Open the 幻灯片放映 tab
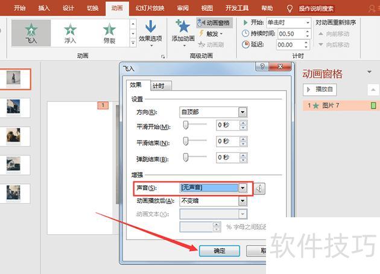Image resolution: width=380 pixels, height=274 pixels. (150, 8)
